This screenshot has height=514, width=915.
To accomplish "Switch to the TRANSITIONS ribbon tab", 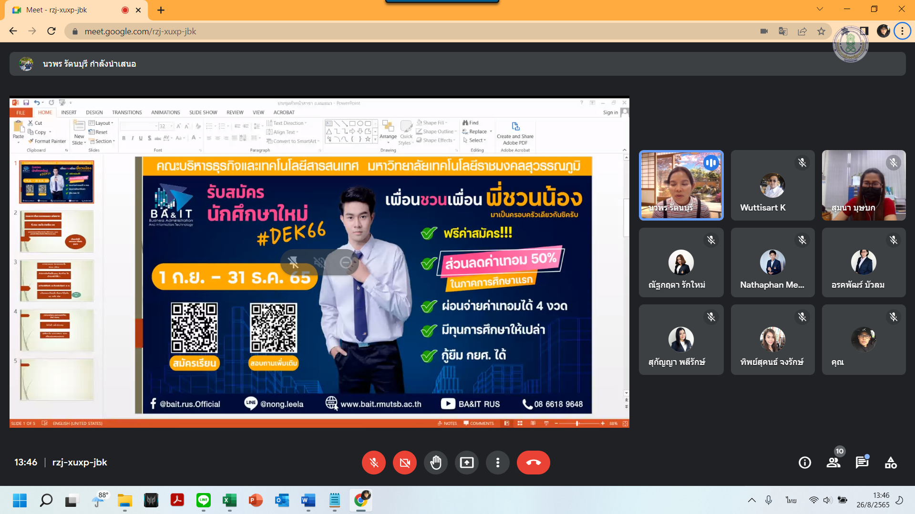I will 127,113.
